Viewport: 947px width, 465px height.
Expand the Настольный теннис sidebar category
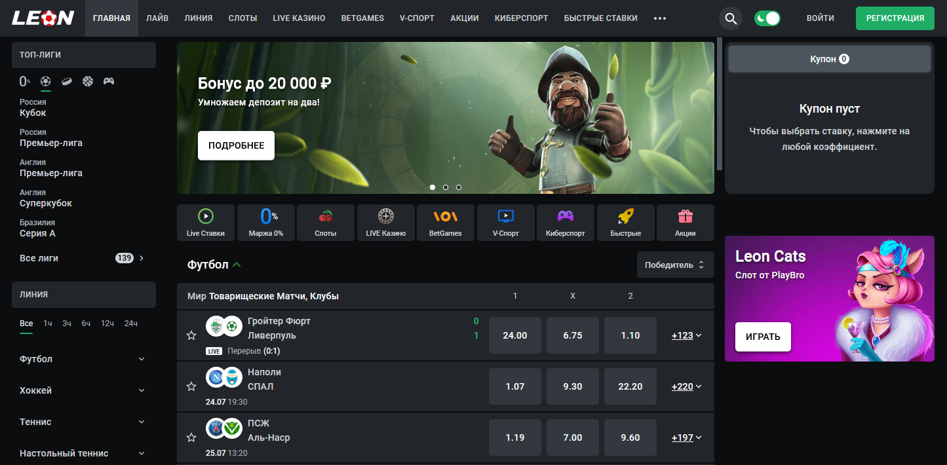pos(83,453)
